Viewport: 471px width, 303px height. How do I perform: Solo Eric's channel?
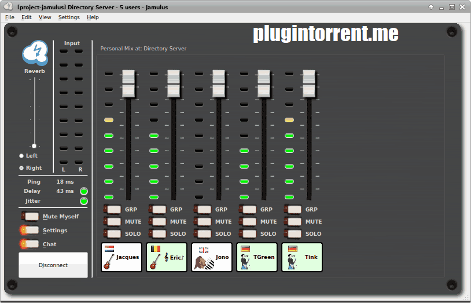[157, 233]
